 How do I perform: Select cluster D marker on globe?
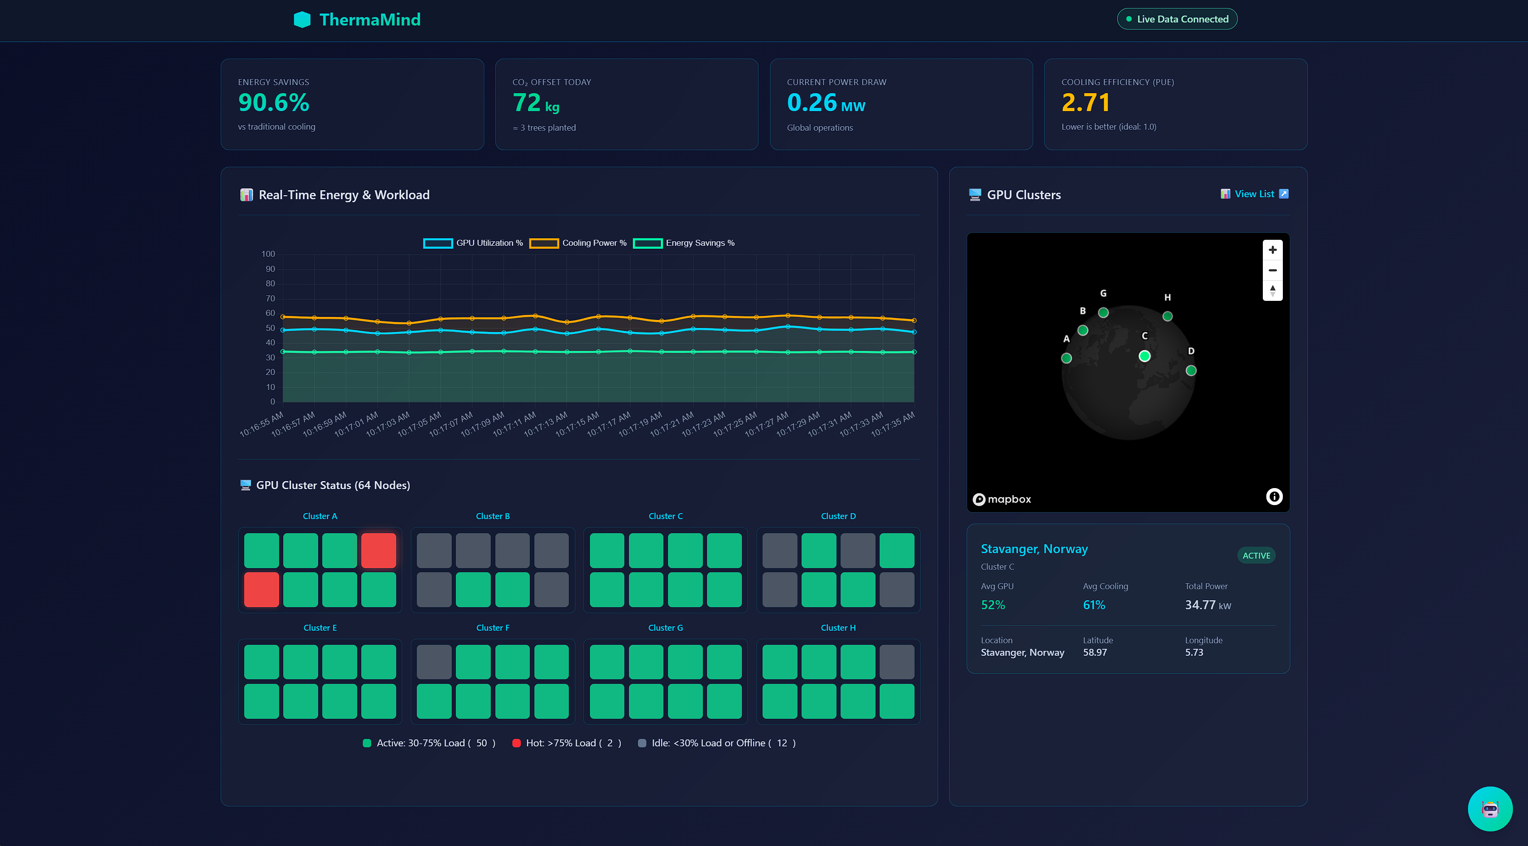point(1190,370)
